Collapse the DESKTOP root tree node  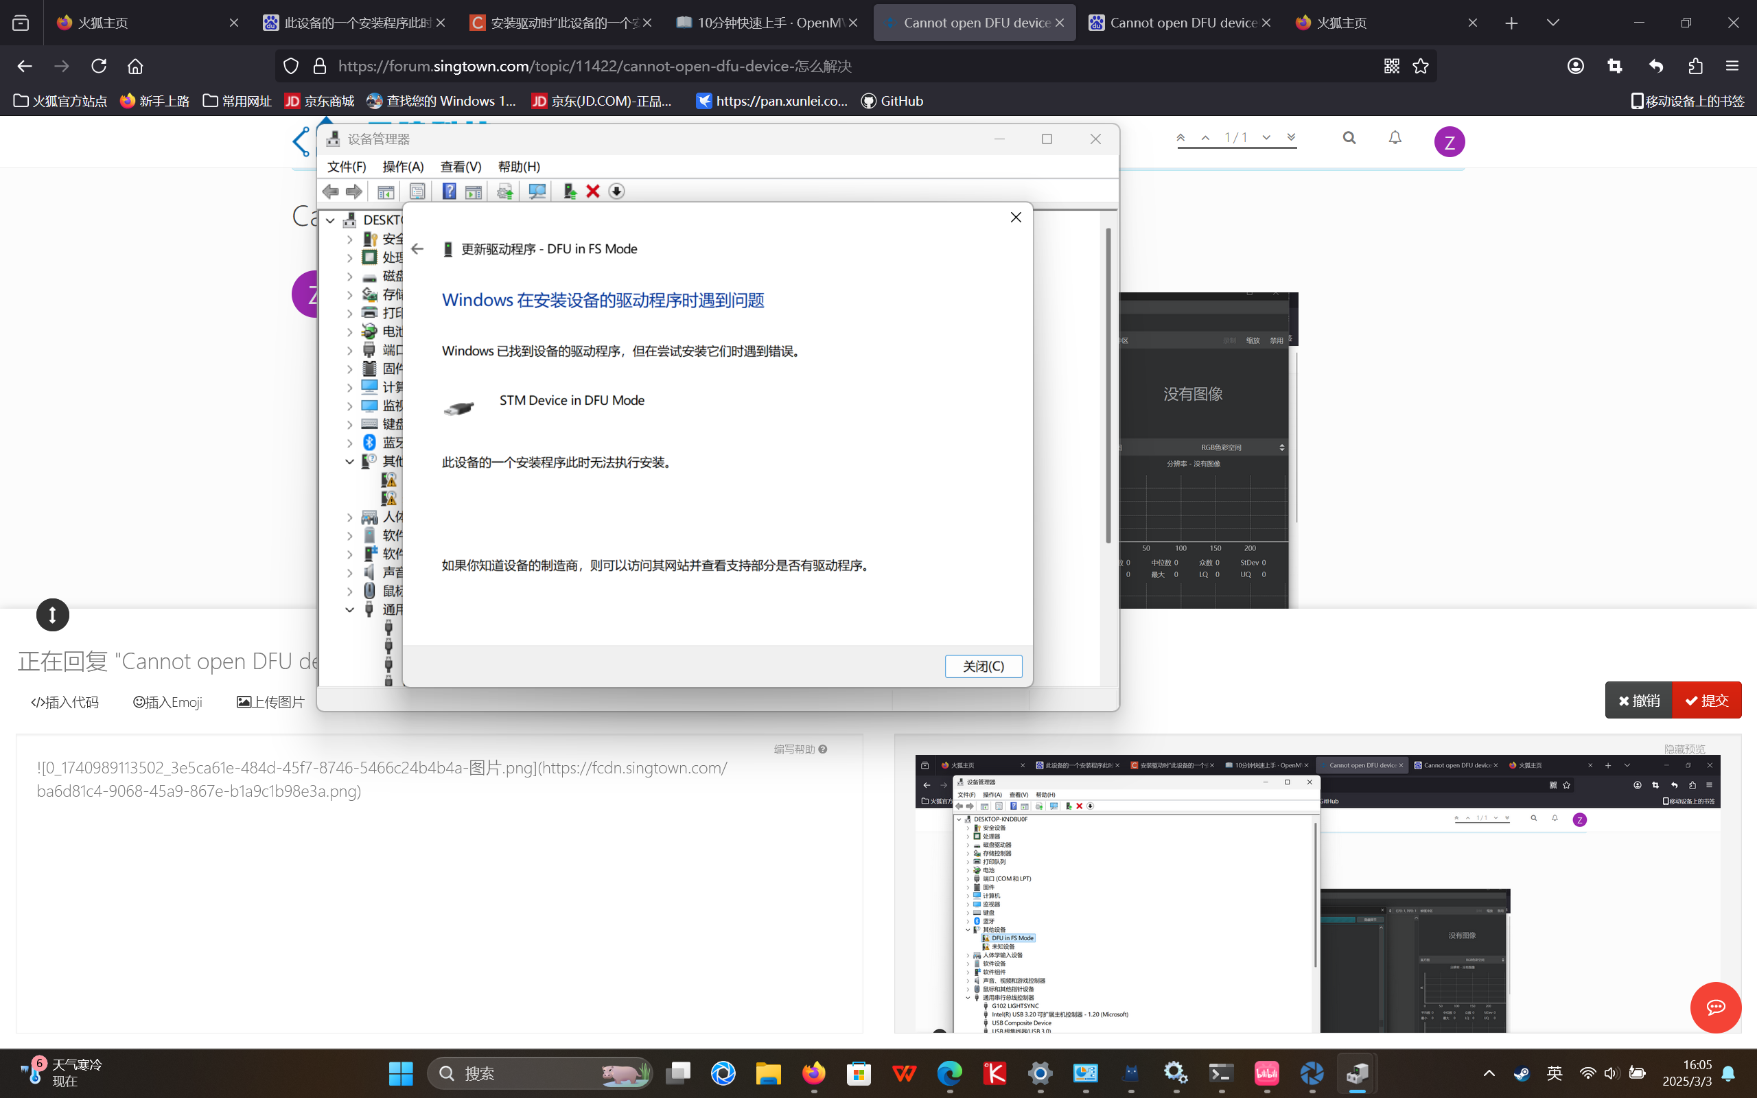(330, 220)
